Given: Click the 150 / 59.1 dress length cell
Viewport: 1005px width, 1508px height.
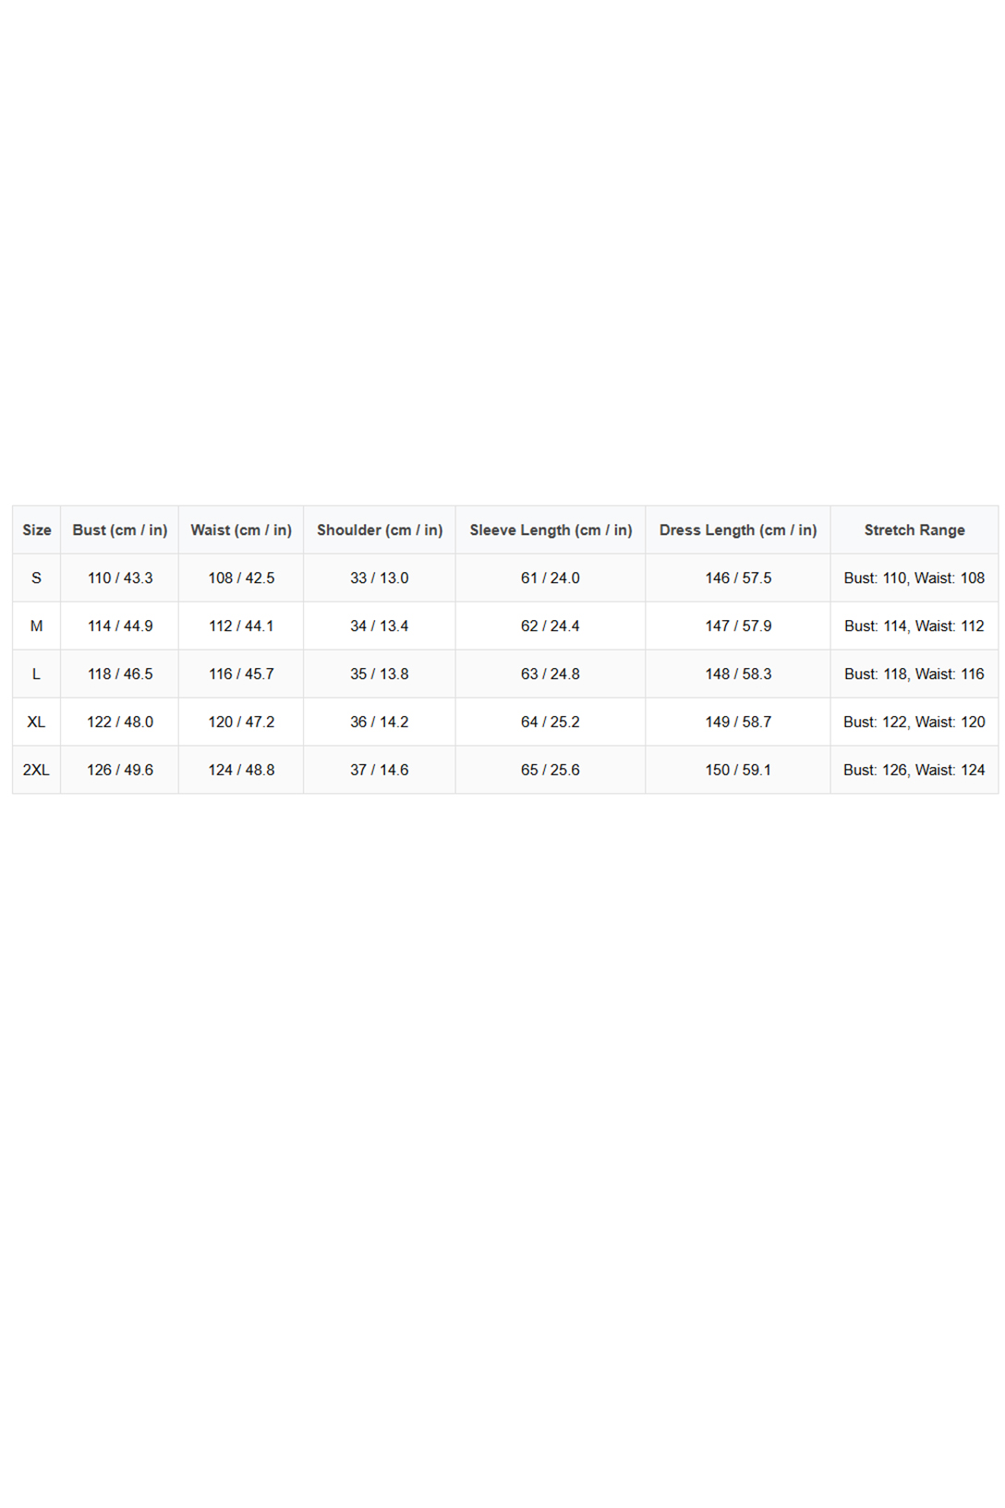Looking at the screenshot, I should coord(738,771).
